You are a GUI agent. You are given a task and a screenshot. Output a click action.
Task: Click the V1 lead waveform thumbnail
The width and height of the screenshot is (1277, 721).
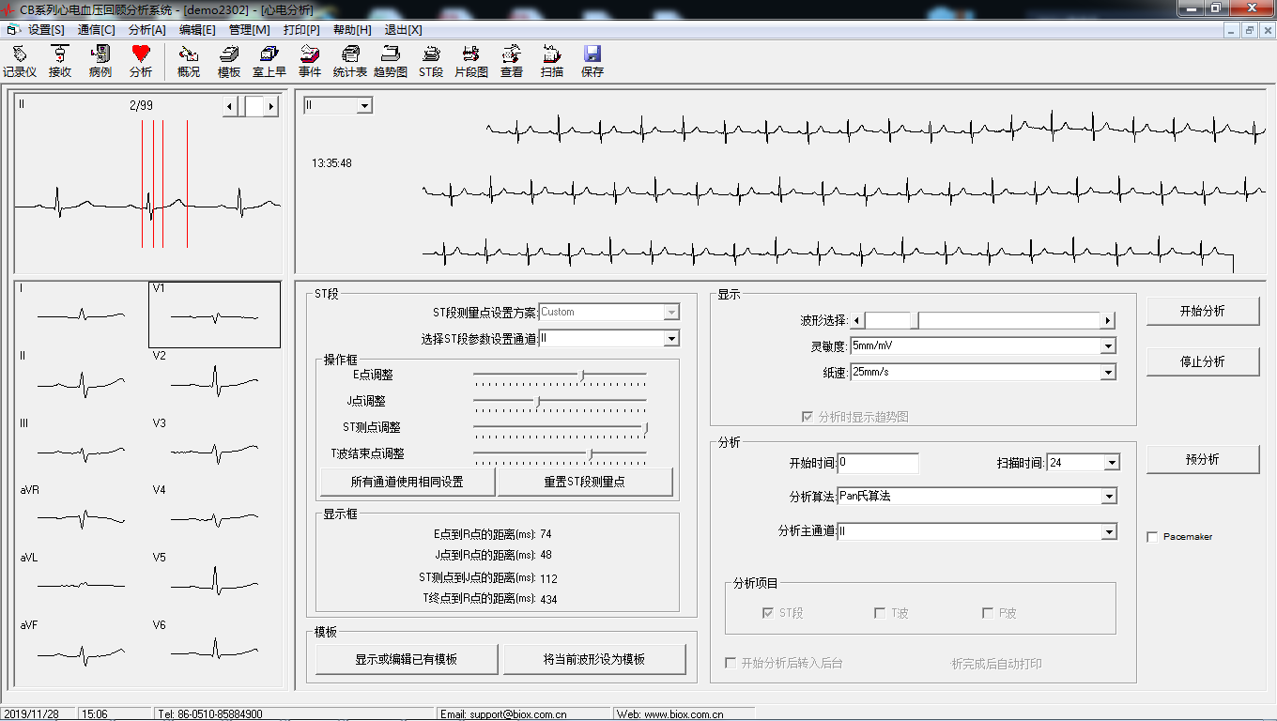click(x=214, y=315)
